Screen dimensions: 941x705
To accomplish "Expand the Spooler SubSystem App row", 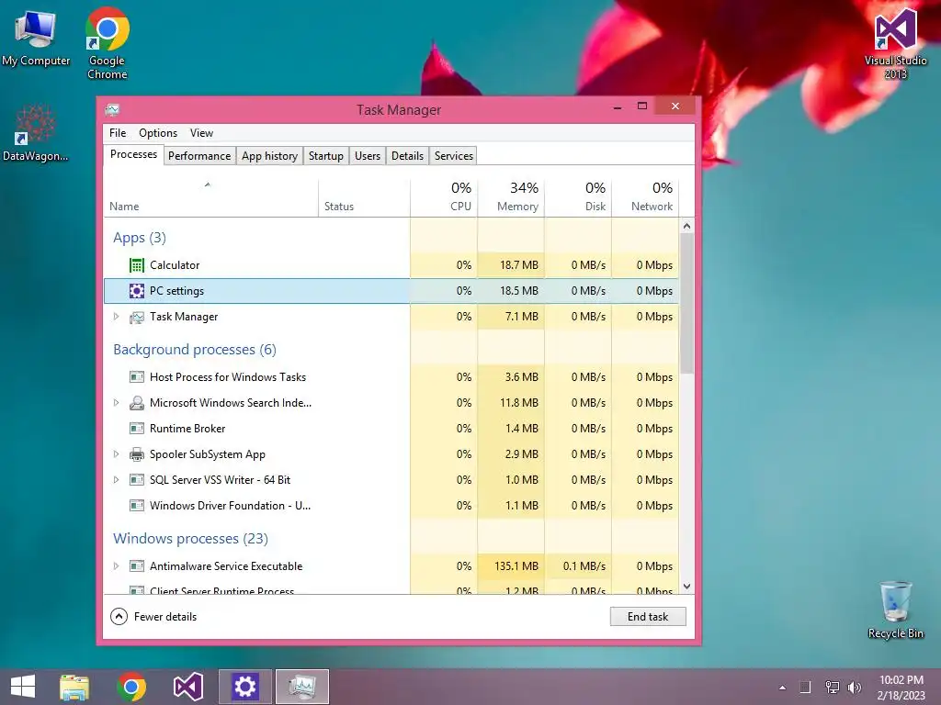I will (x=117, y=454).
